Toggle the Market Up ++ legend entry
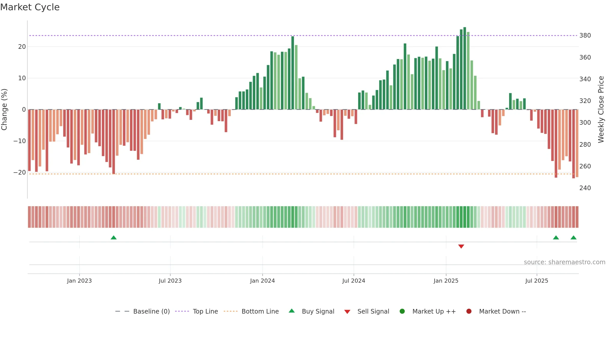614x345 pixels. [x=427, y=311]
